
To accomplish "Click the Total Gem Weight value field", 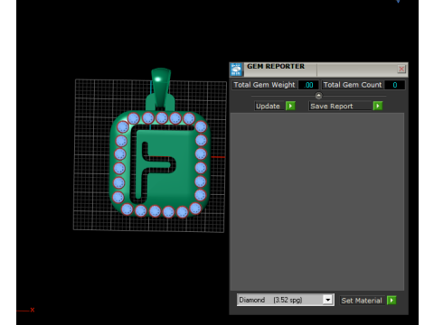I will [x=308, y=85].
